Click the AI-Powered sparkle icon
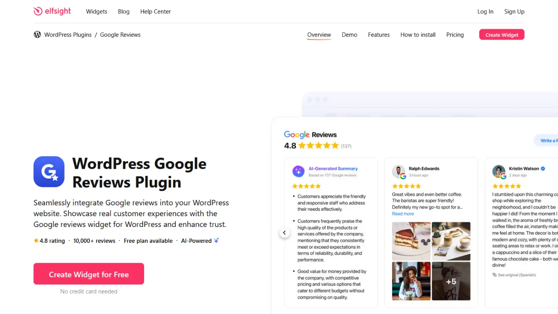 coord(216,241)
